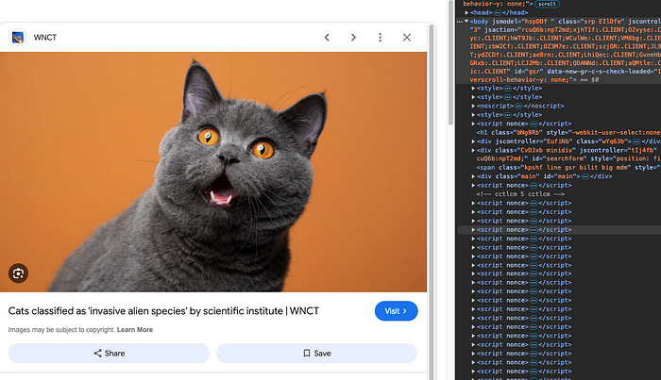Viewport: 661px width, 380px height.
Task: Close the image preview panel
Action: click(407, 38)
